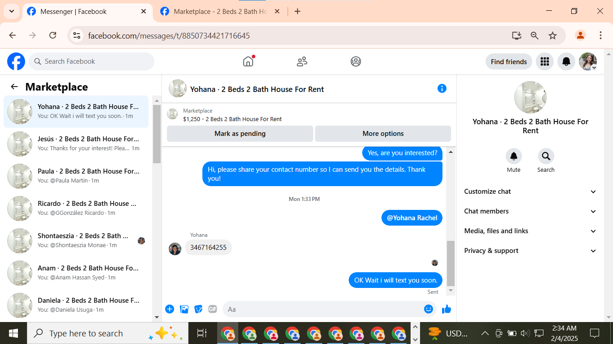Click Find friends button
The width and height of the screenshot is (613, 344).
tap(509, 61)
